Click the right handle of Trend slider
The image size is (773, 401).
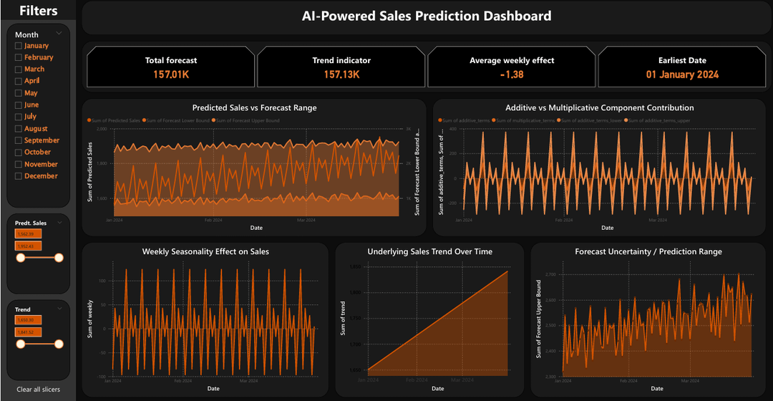pos(59,344)
